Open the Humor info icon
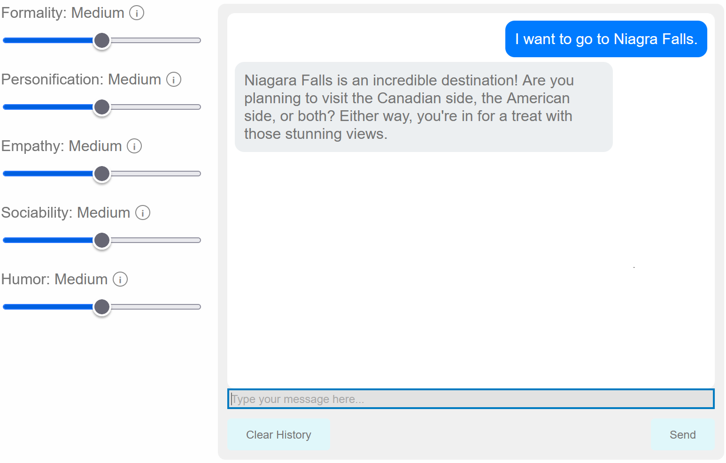The width and height of the screenshot is (726, 463). [120, 280]
